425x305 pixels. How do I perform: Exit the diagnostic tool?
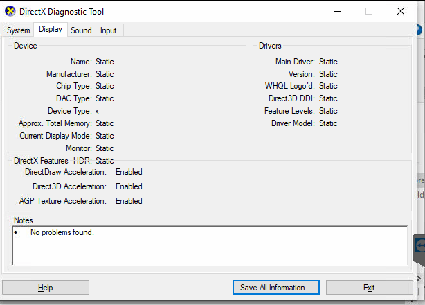coord(369,288)
